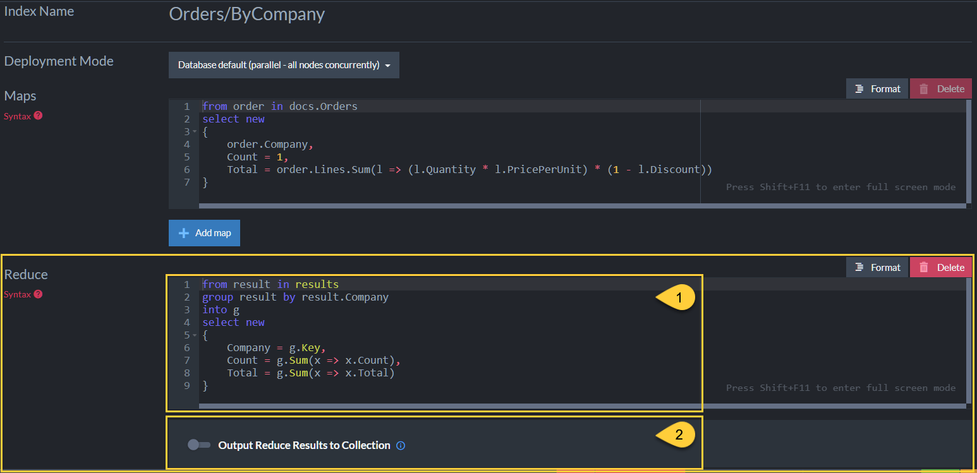Open Syntax help under Maps
This screenshot has height=473, width=977.
click(x=23, y=116)
